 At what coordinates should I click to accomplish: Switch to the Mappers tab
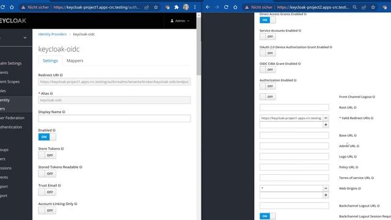(75, 61)
